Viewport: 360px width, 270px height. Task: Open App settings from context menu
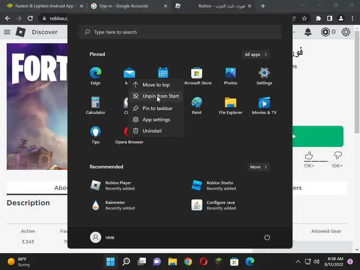[156, 120]
